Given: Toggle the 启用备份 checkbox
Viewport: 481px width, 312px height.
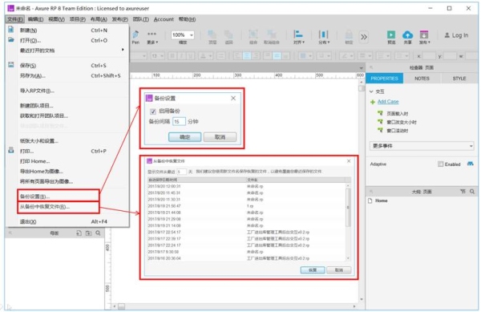Looking at the screenshot, I should [153, 111].
